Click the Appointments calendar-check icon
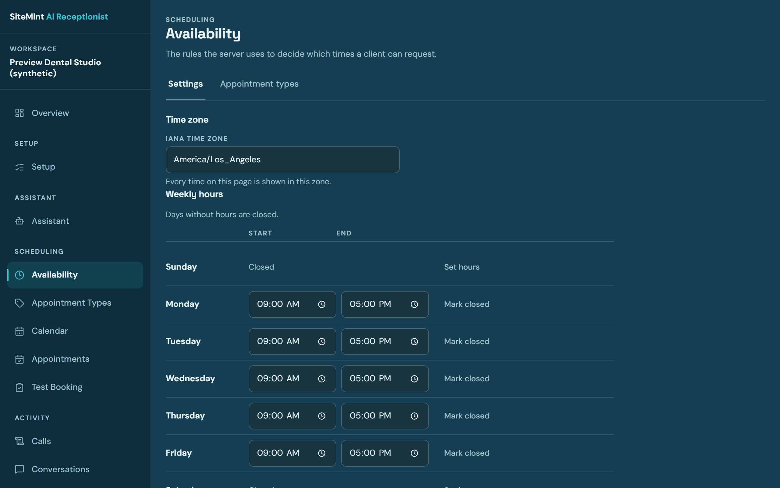This screenshot has height=488, width=780. pos(19,359)
